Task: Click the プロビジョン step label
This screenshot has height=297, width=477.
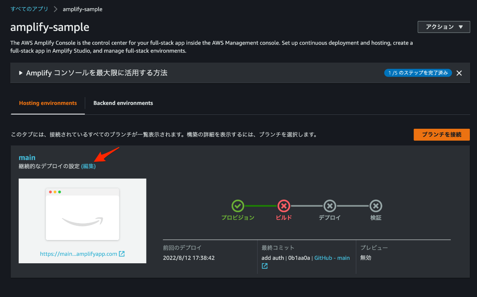Action: pyautogui.click(x=238, y=218)
